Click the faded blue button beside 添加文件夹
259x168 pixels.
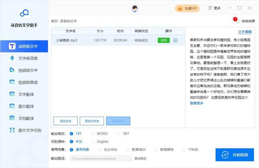click(118, 121)
